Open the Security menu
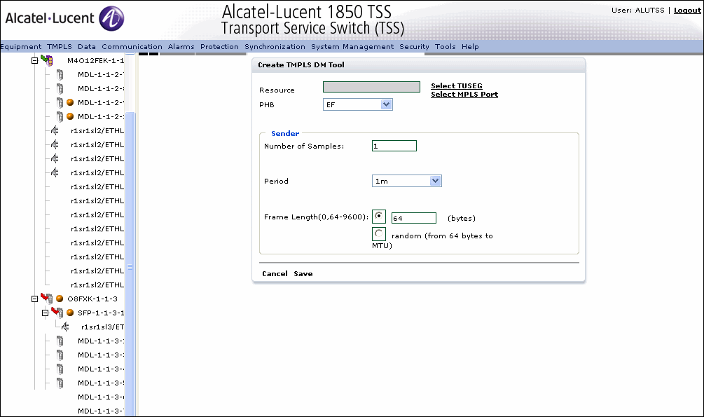The width and height of the screenshot is (704, 417). [x=415, y=46]
